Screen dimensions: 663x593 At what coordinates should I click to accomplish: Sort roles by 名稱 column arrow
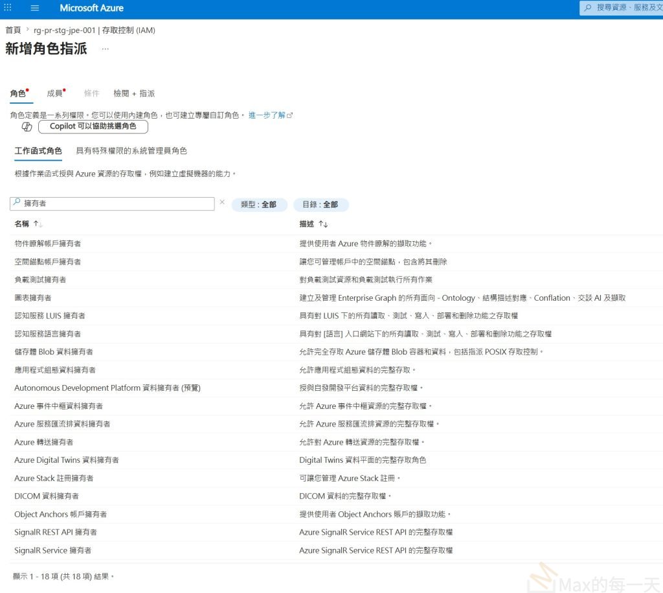click(38, 224)
